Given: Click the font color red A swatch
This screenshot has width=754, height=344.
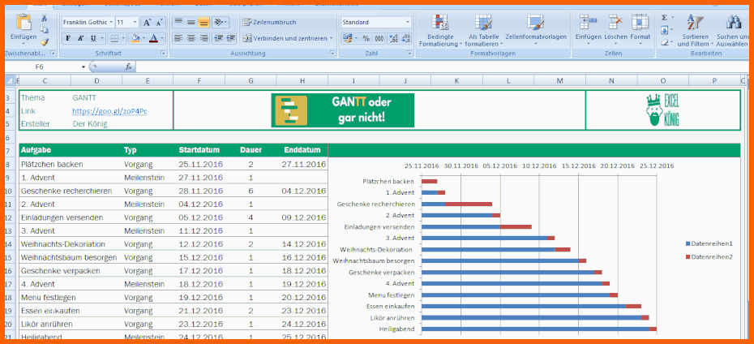Looking at the screenshot, I should pyautogui.click(x=152, y=38).
